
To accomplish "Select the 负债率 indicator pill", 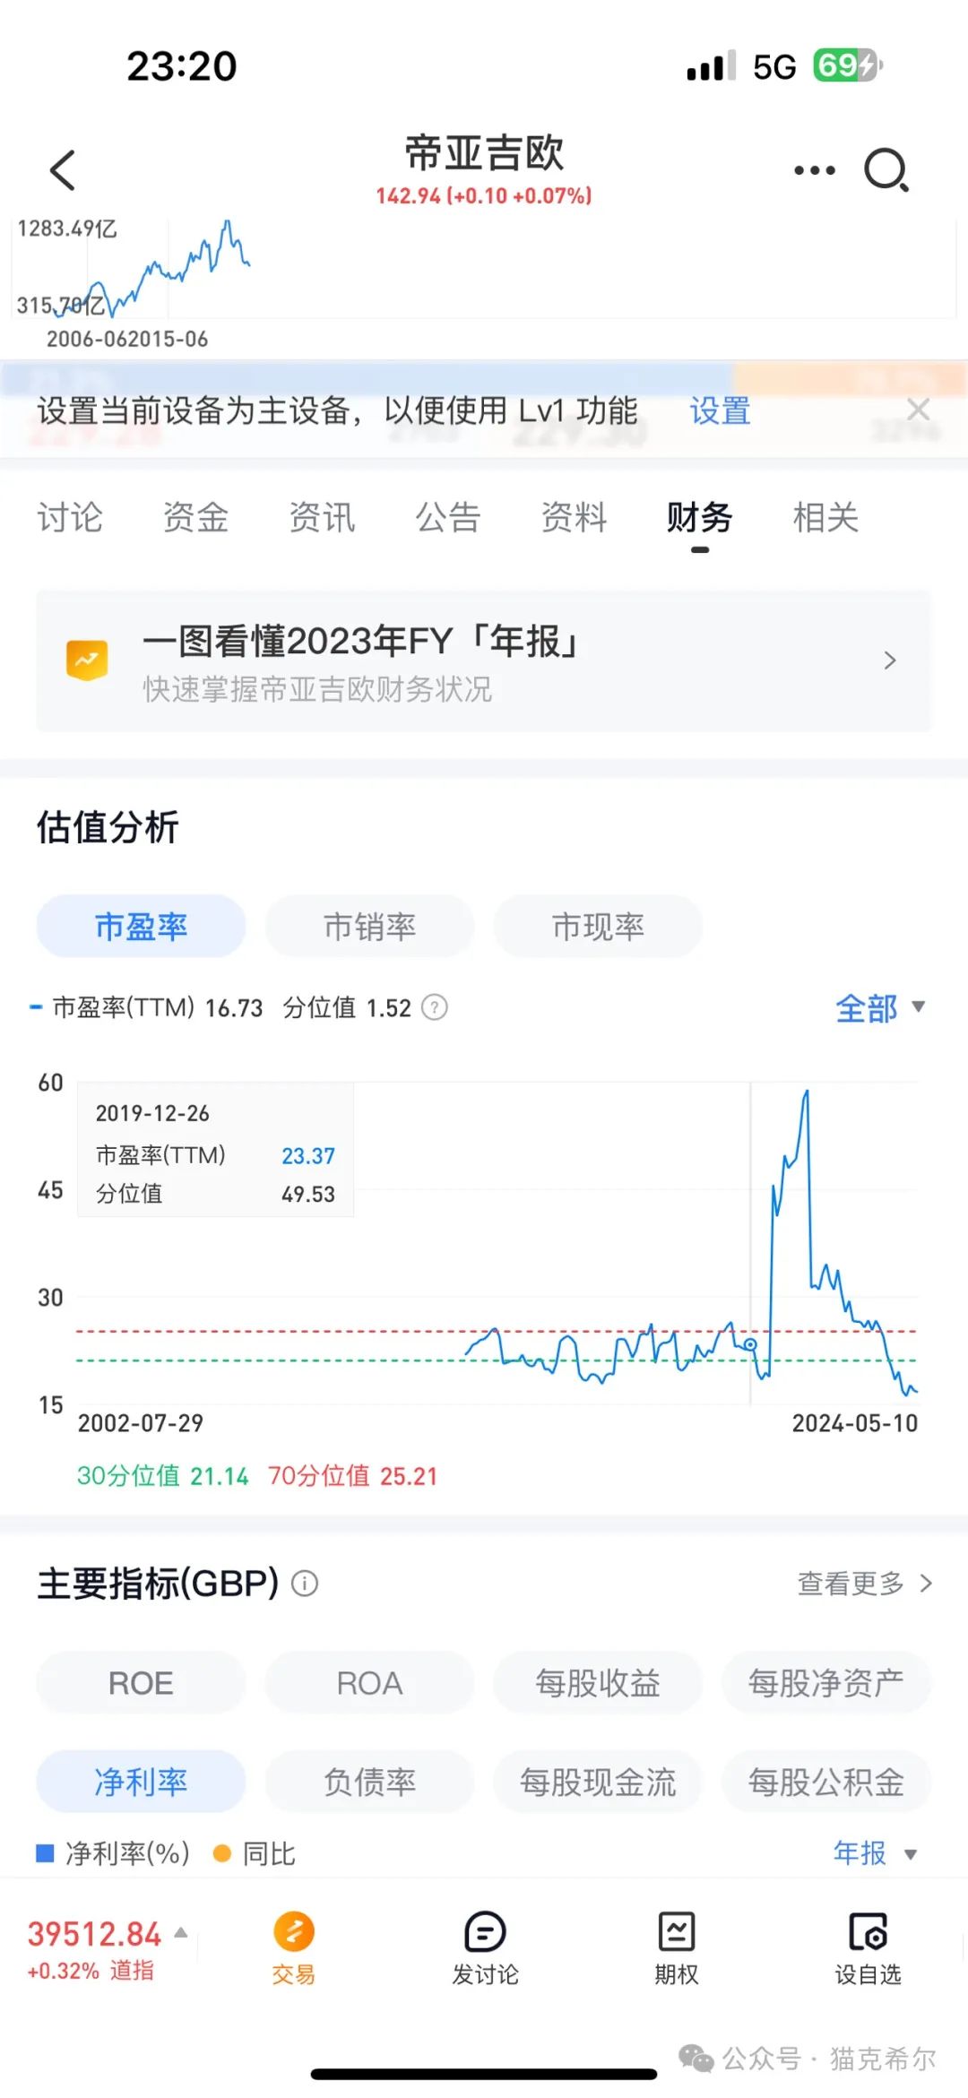I will 369,1781.
